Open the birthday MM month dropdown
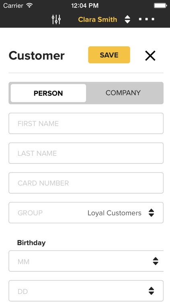Image resolution: width=170 pixels, height=302 pixels. pos(86,261)
